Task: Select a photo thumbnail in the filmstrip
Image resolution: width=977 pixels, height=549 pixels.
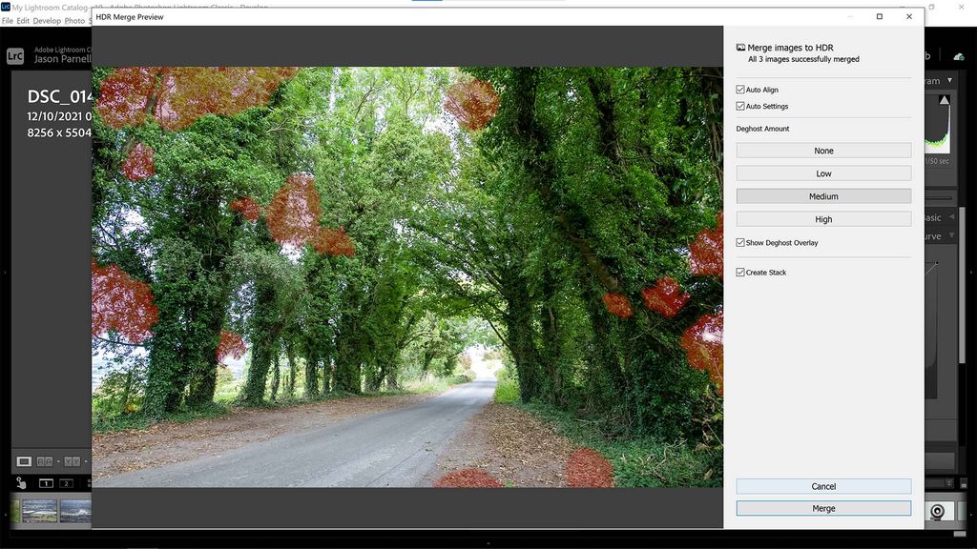Action: (38, 512)
